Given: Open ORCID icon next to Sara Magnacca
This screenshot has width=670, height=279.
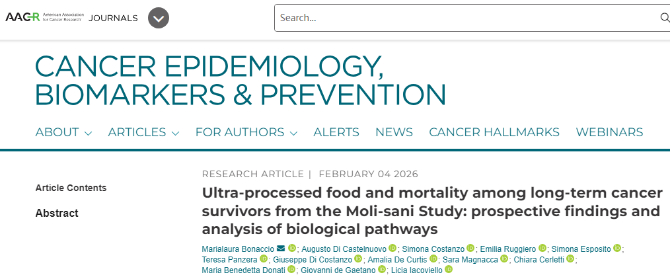Looking at the screenshot, I should [504, 259].
